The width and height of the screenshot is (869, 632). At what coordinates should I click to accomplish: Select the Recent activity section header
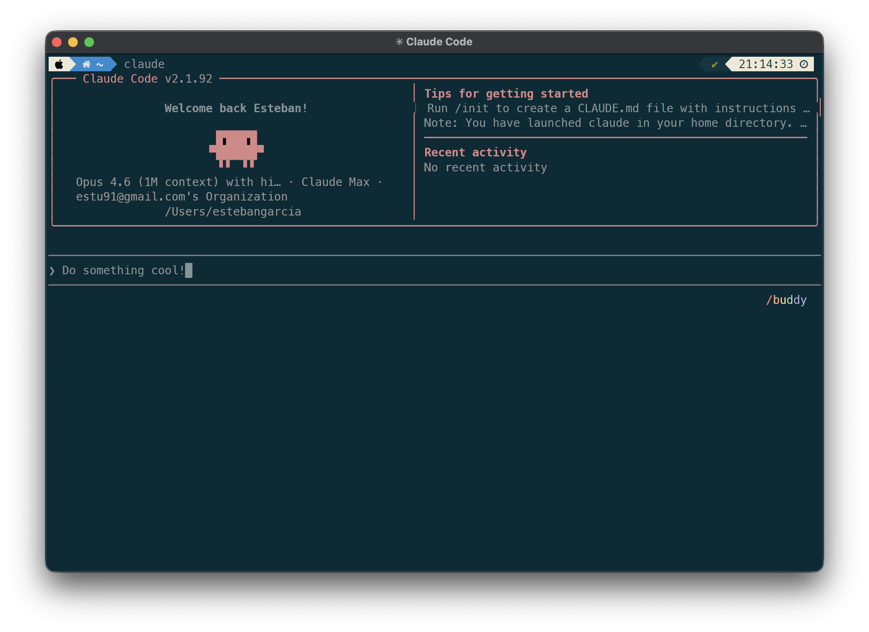(475, 152)
